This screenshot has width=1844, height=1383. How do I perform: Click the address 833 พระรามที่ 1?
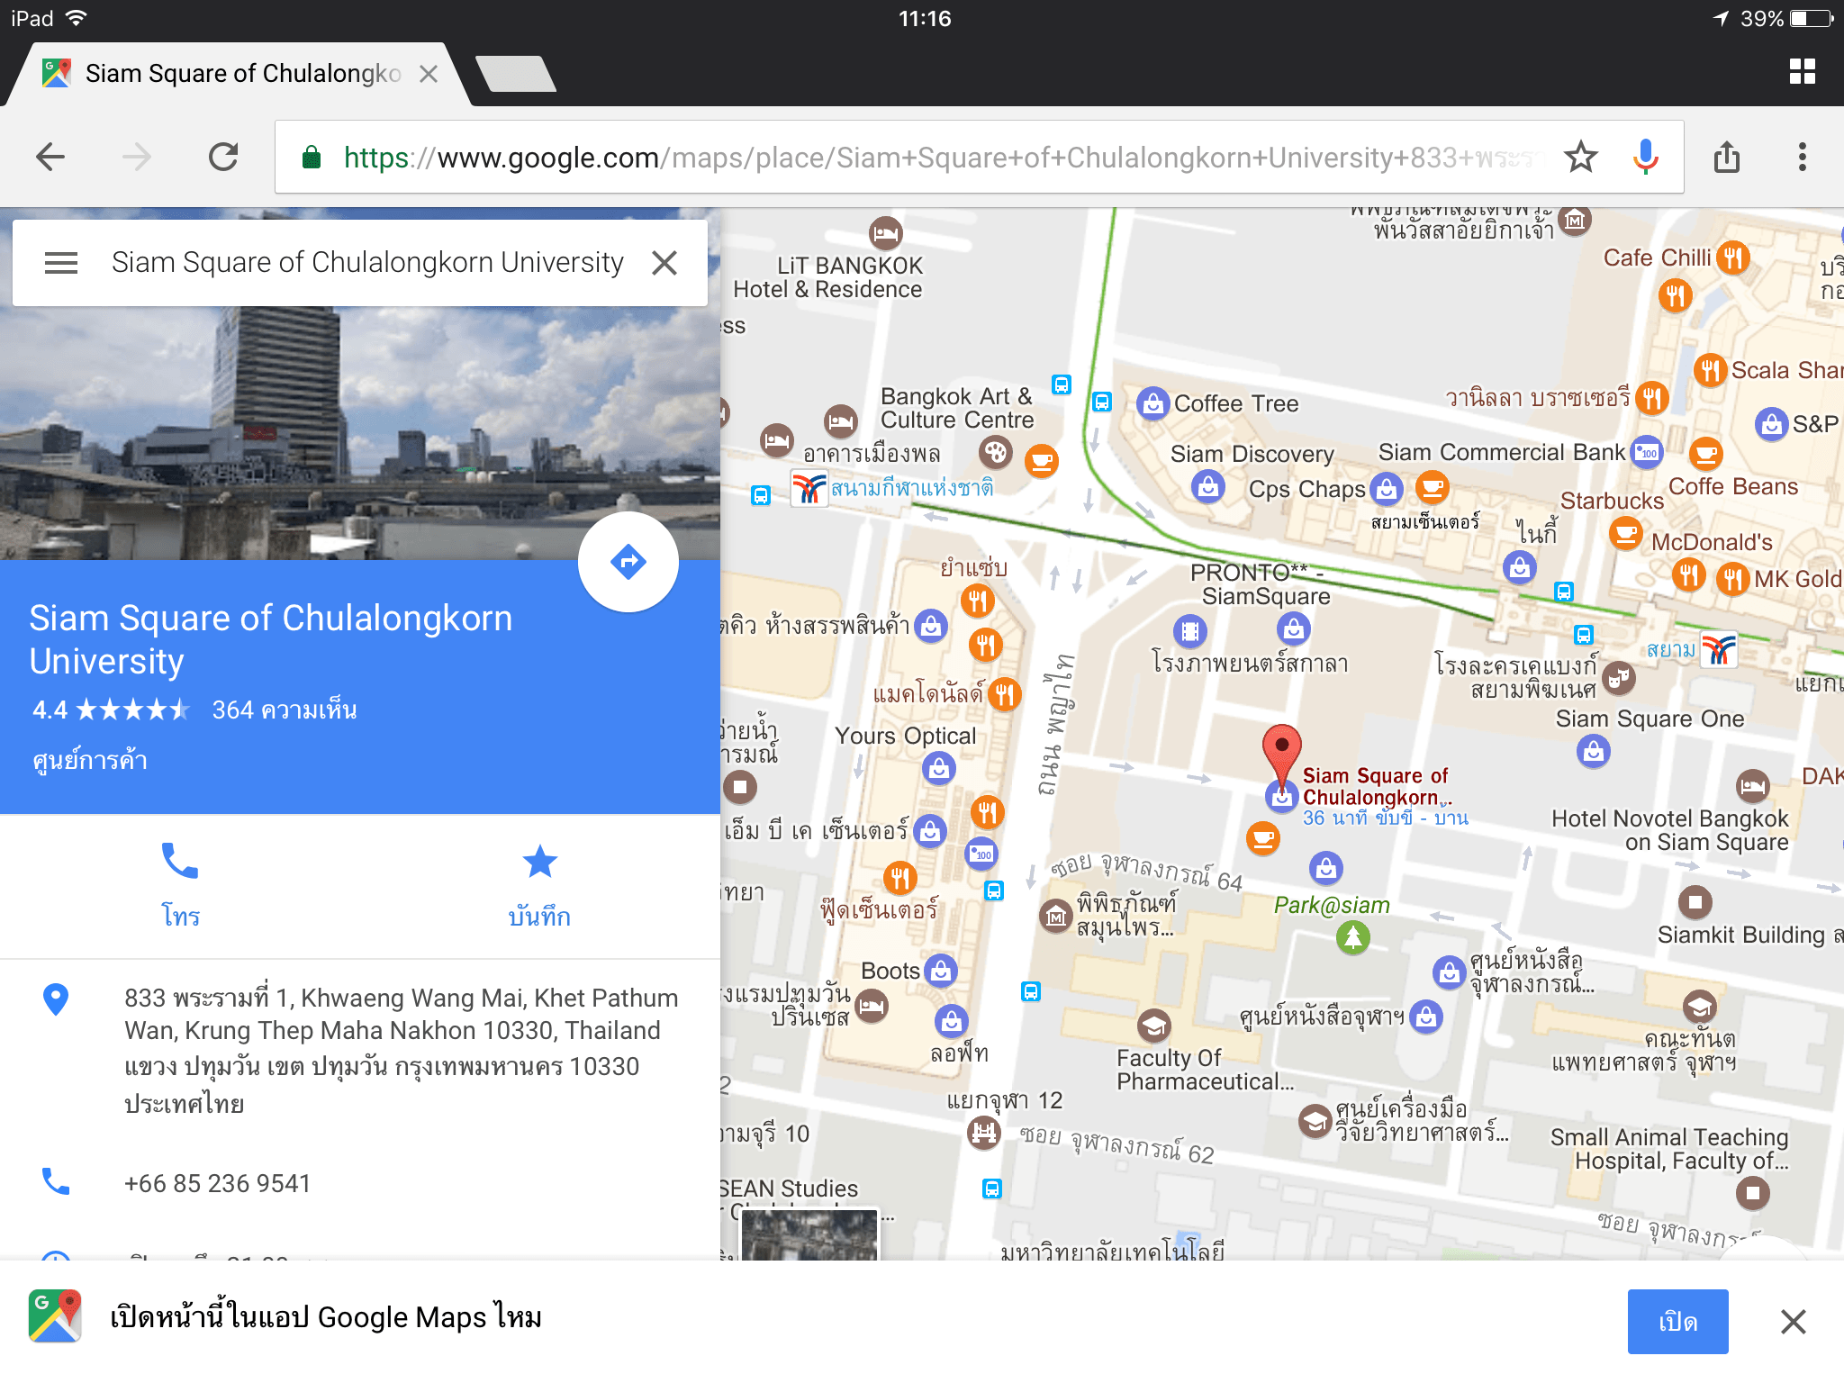click(x=401, y=1050)
